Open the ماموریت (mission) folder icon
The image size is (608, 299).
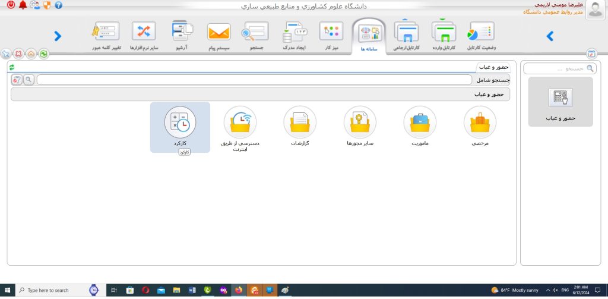[x=420, y=122]
